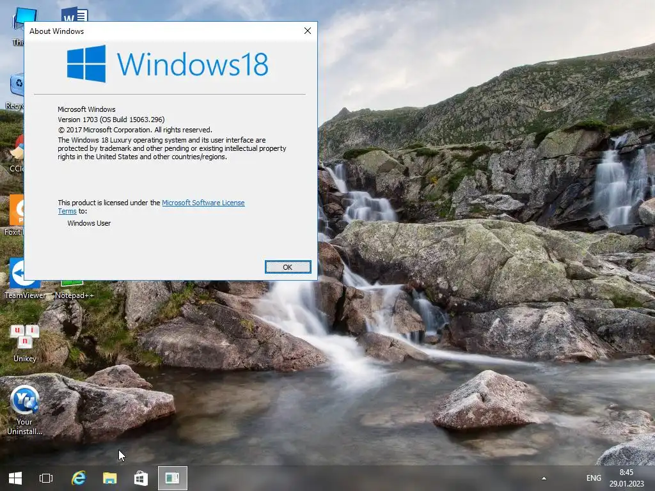Click the 'Windows User' licensee text
Image resolution: width=655 pixels, height=491 pixels.
(89, 223)
